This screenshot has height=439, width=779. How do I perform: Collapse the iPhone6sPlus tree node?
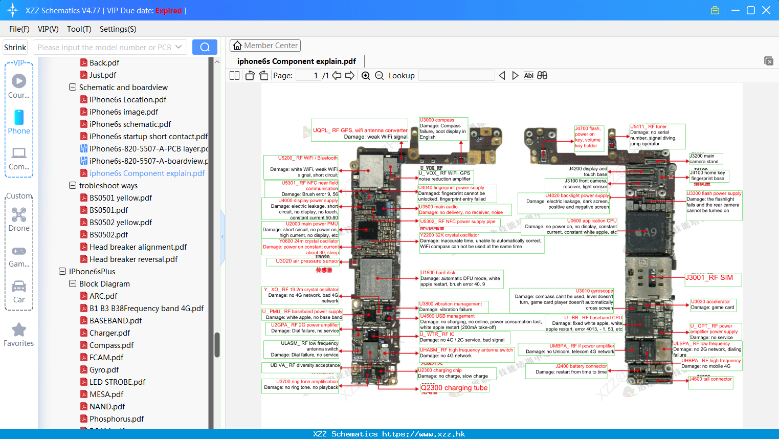(x=62, y=271)
